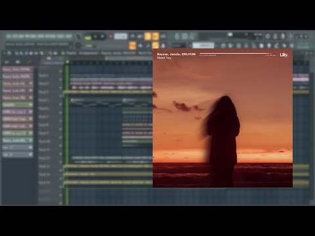The width and height of the screenshot is (315, 236).
Task: Open the FILE menu
Action: pyautogui.click(x=9, y=36)
